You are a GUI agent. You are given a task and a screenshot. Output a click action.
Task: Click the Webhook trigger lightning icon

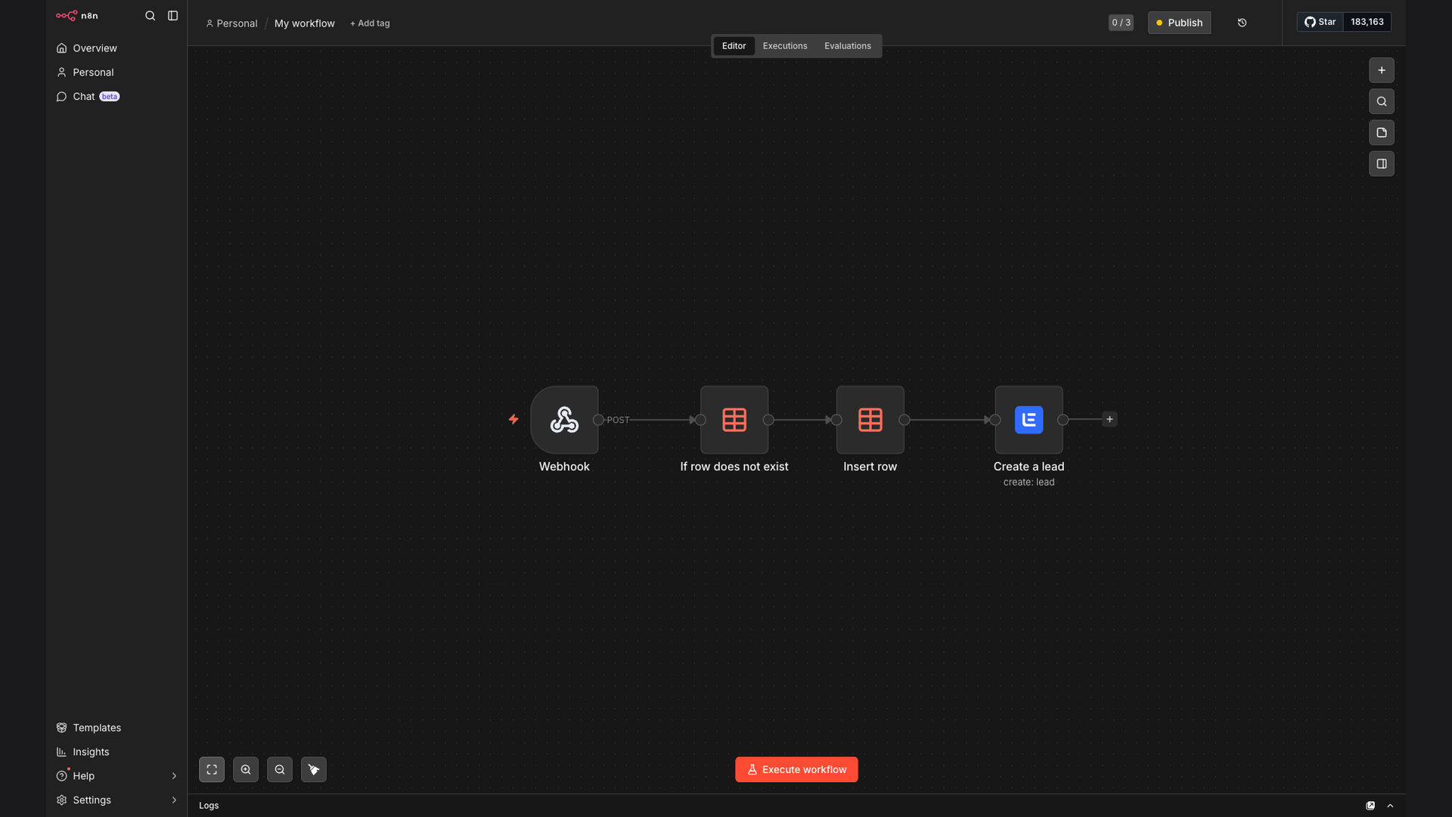point(513,419)
